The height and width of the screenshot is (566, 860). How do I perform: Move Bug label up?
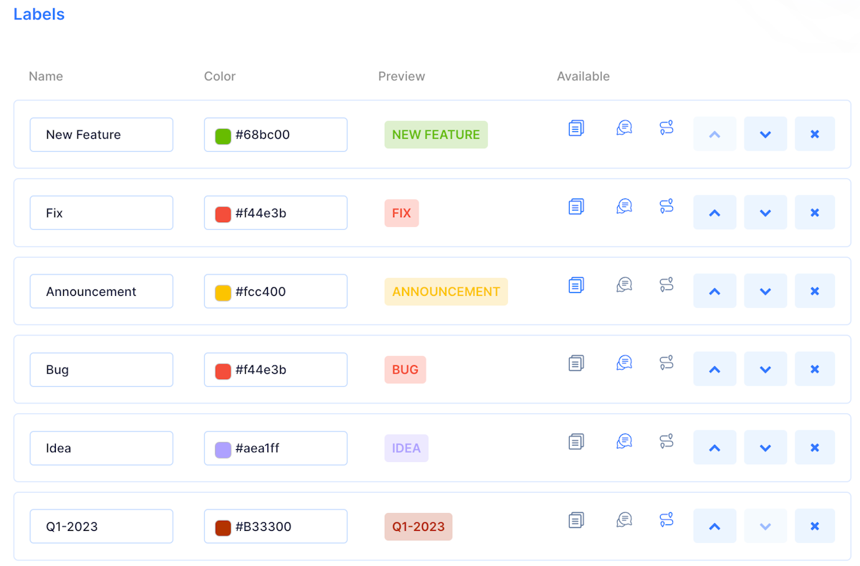pos(715,369)
